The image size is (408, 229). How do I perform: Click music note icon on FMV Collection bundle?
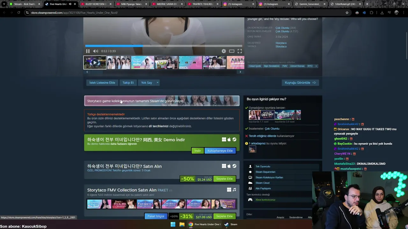click(234, 190)
